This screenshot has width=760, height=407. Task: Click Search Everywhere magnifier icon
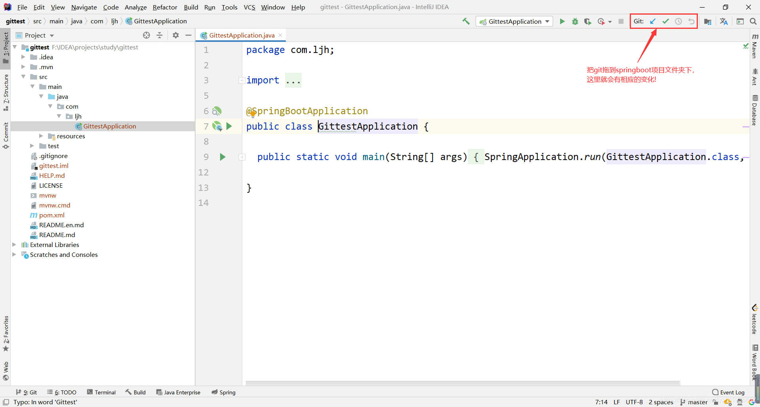tap(753, 21)
